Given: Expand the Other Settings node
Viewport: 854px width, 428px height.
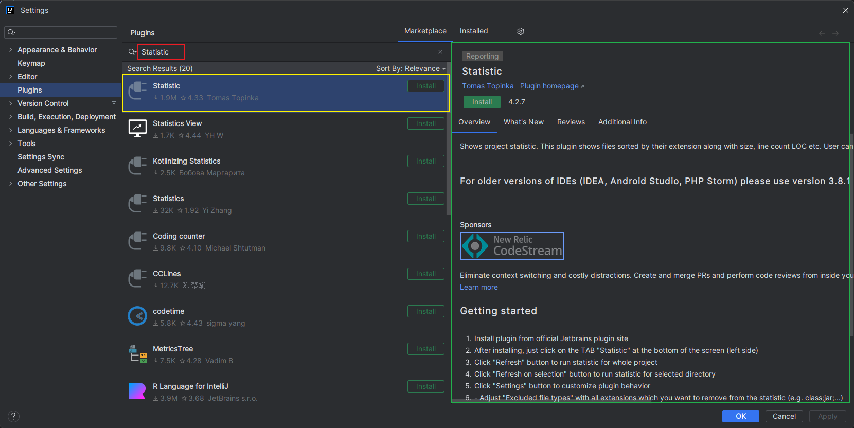Looking at the screenshot, I should click(10, 184).
